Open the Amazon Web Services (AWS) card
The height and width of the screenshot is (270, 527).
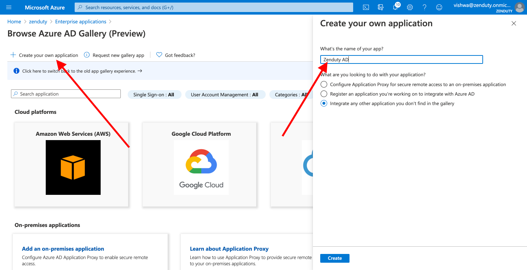click(71, 165)
